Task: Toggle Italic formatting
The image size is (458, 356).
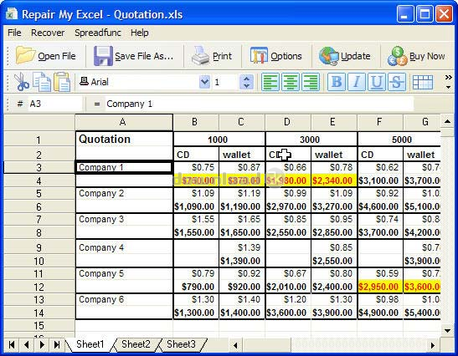Action: coord(357,82)
